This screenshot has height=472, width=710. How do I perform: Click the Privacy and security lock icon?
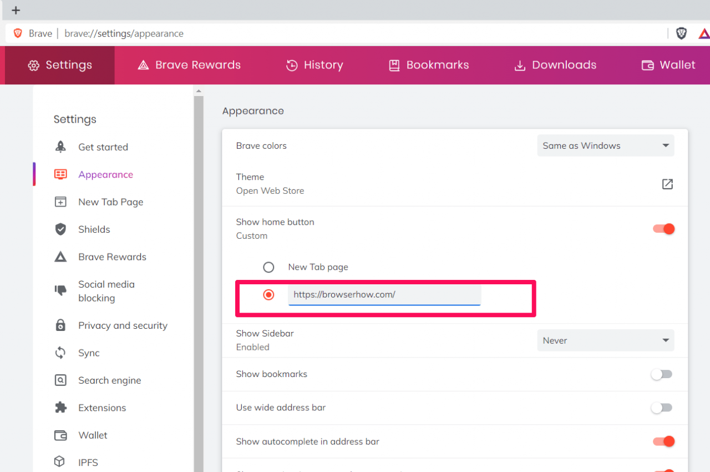tap(60, 325)
